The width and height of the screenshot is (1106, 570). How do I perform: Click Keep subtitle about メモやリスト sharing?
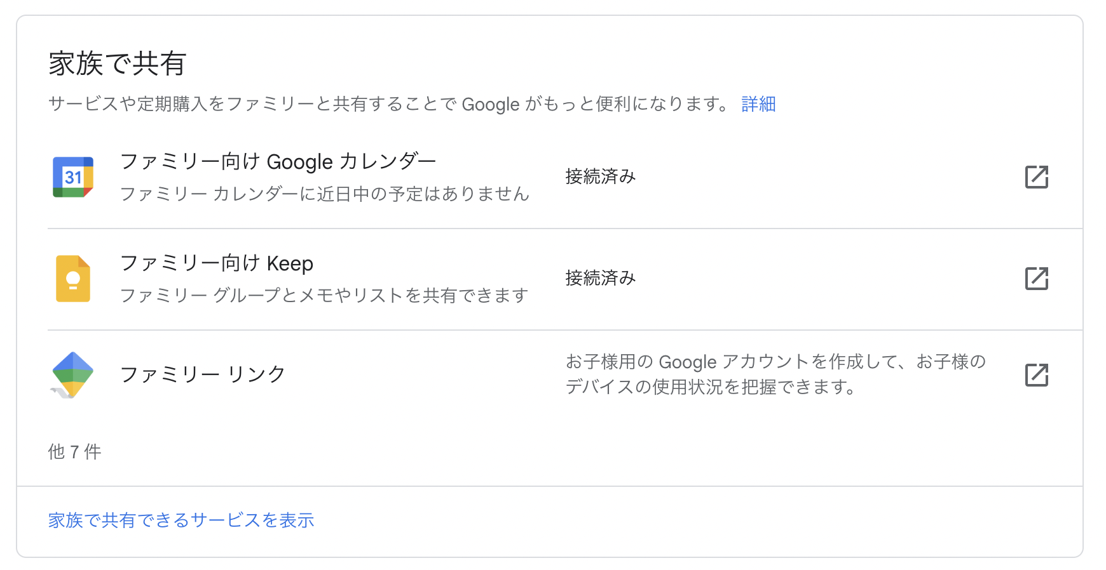coord(324,295)
